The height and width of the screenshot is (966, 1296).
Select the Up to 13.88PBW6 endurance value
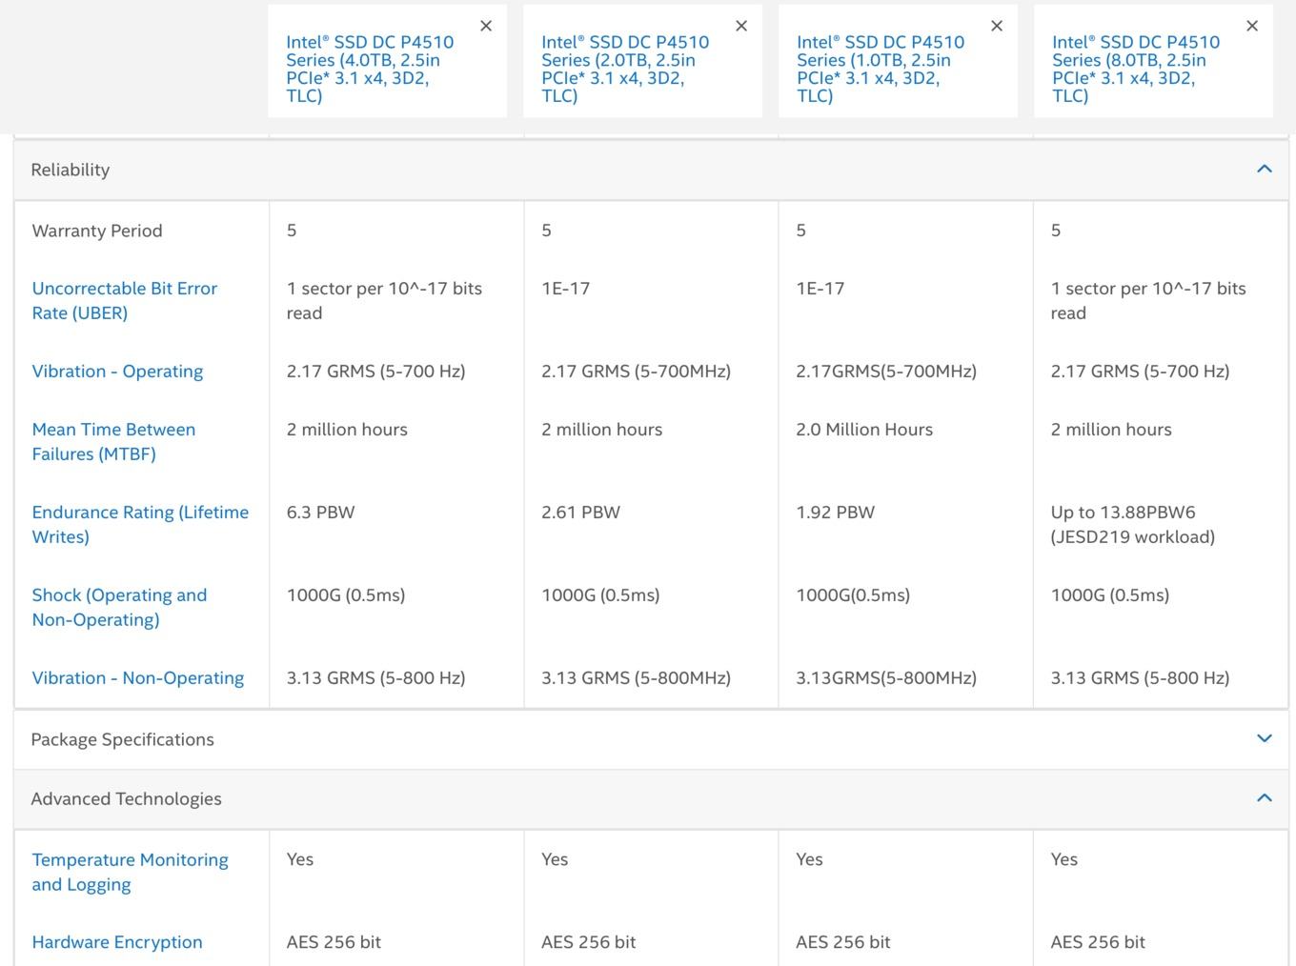1133,524
